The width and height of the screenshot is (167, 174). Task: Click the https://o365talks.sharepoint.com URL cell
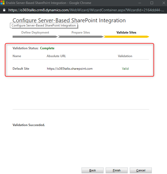[x=70, y=69]
